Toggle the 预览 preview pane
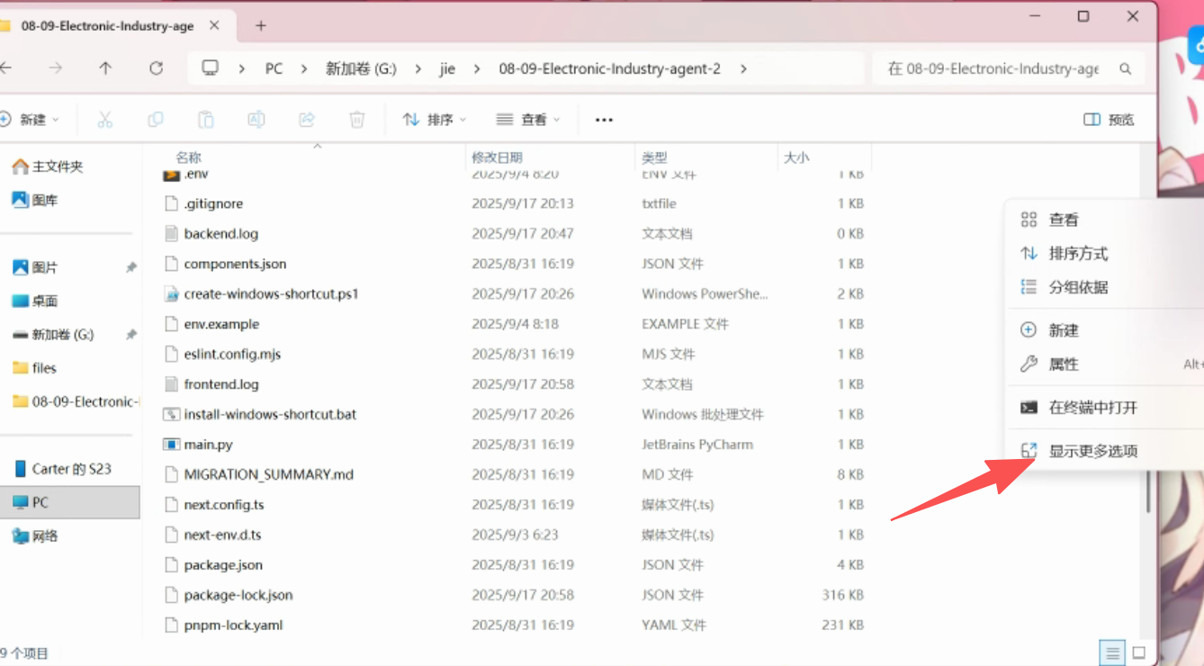Screen dimensions: 1204x666 click(1109, 120)
